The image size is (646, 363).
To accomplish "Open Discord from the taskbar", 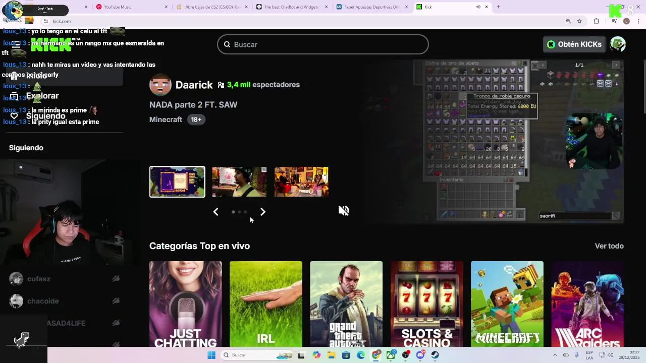I will 420,355.
